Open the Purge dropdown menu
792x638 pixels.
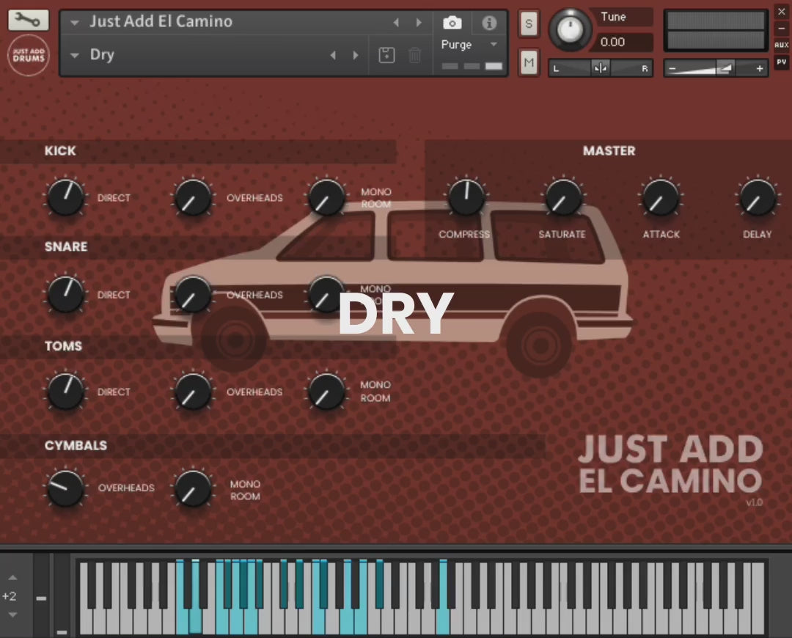tap(494, 45)
